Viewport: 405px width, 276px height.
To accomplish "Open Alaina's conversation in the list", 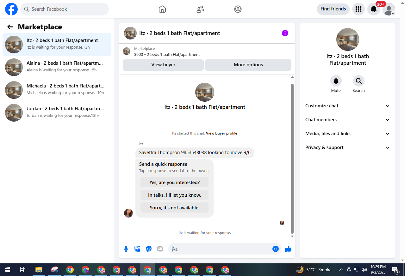I will pyautogui.click(x=57, y=67).
